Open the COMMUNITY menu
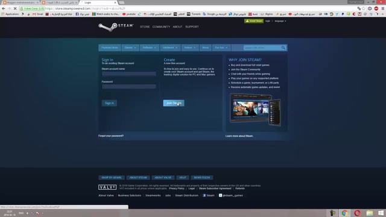Image resolution: width=386 pixels, height=217 pixels. click(x=161, y=27)
